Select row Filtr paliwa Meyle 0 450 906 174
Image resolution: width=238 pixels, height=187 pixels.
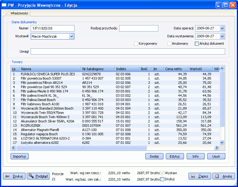click(115, 91)
